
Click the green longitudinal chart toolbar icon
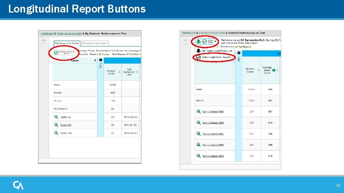(204, 41)
